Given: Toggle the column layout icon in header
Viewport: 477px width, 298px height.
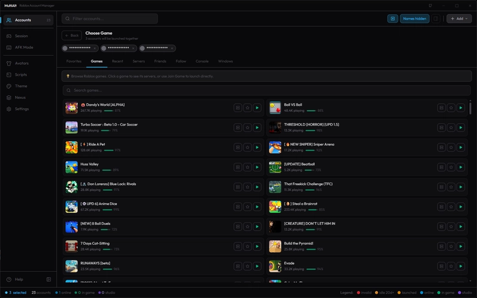Looking at the screenshot, I should [436, 18].
